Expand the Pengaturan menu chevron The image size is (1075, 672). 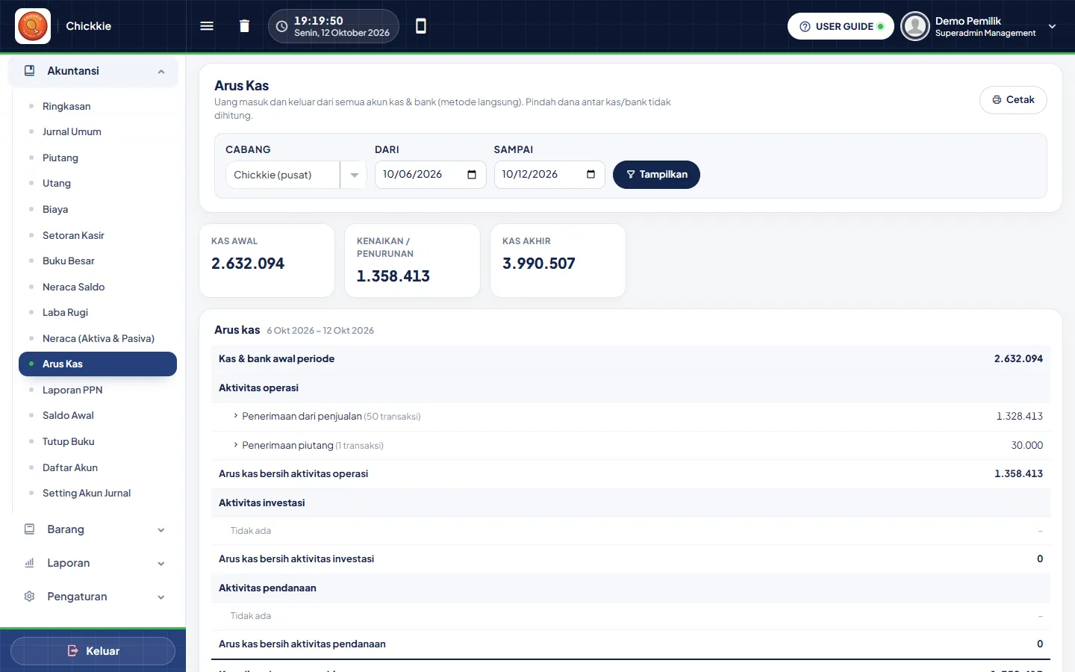click(x=161, y=597)
